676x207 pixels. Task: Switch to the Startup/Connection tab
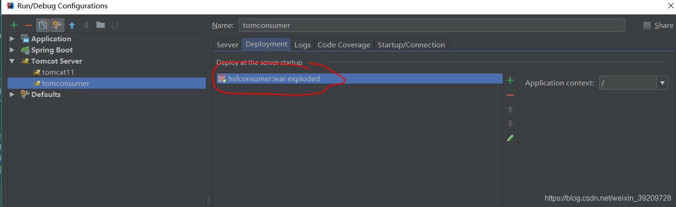[x=411, y=45]
